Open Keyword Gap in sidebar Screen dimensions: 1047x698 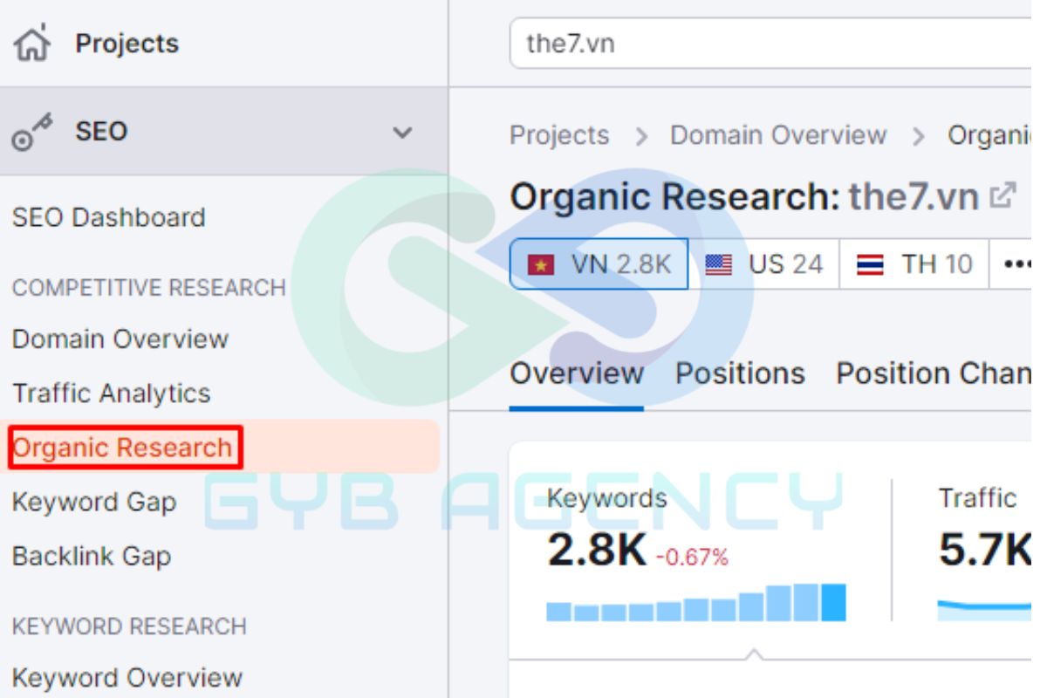pyautogui.click(x=94, y=502)
